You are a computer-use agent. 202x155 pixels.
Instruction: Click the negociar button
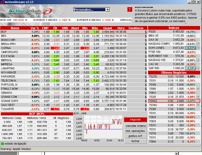tap(135, 119)
